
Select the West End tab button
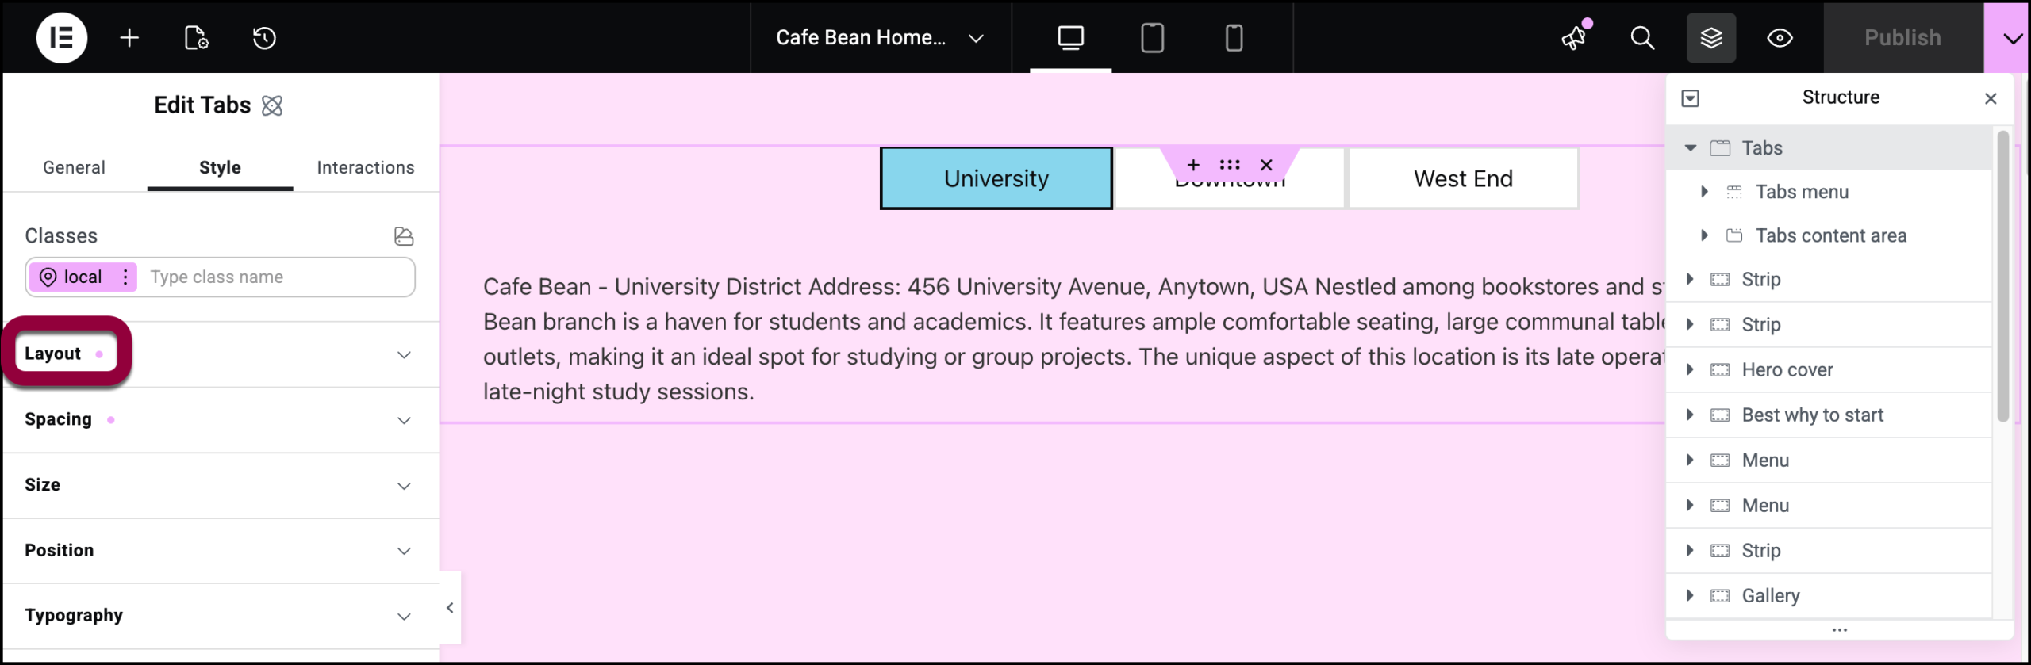[1463, 178]
